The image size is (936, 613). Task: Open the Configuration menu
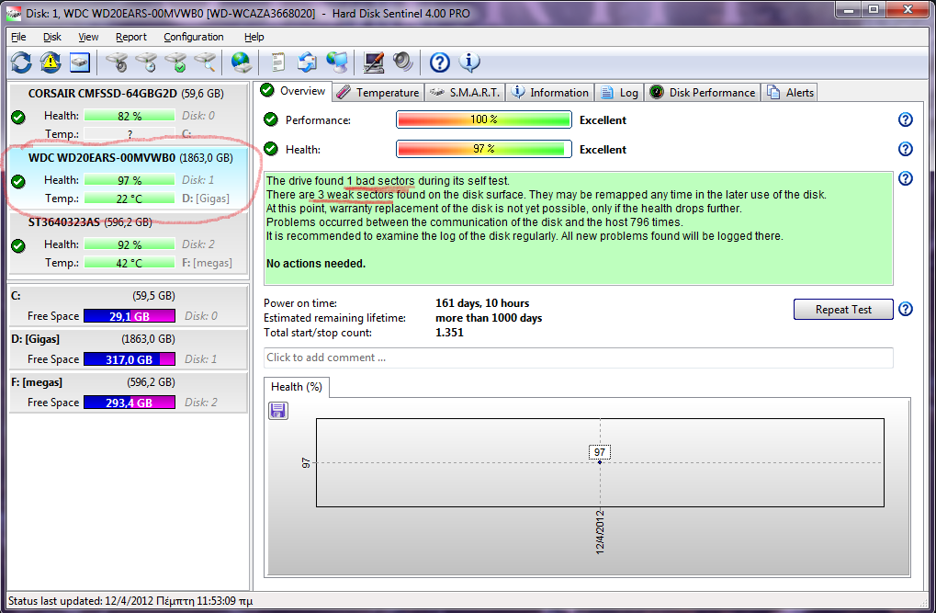coord(194,37)
